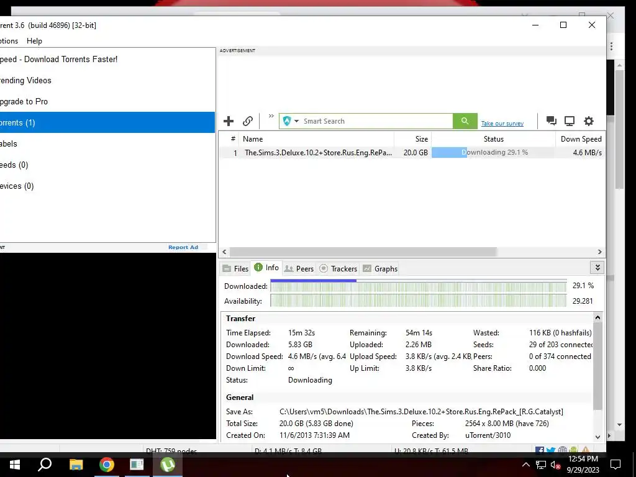Click the Downloading 29.1 % progress bar

pyautogui.click(x=493, y=153)
